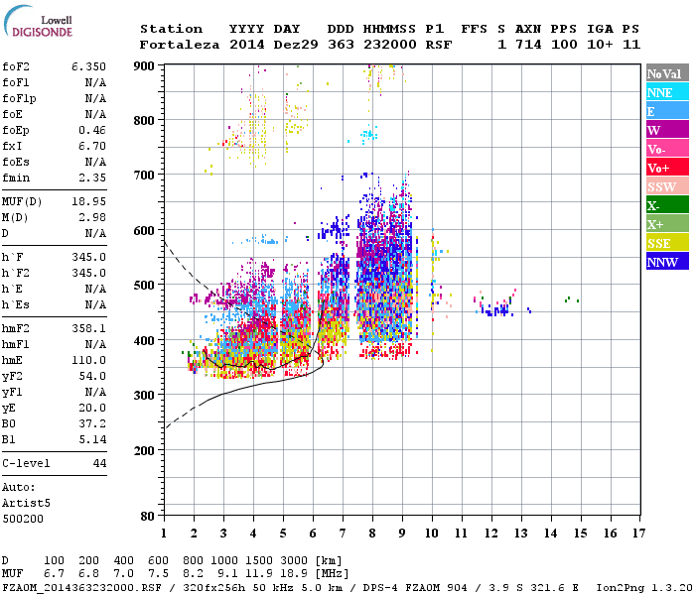Select the X- legend color swatch

[x=667, y=205]
